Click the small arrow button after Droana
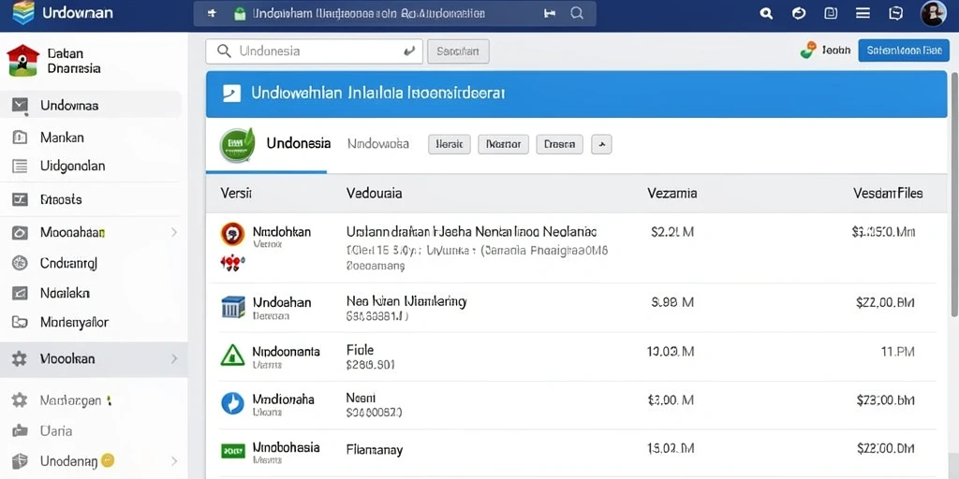This screenshot has height=479, width=959. click(602, 145)
